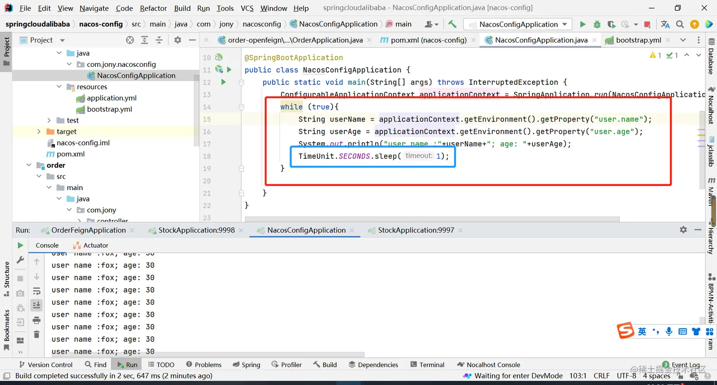
Task: Switch to the bootstrap.yml editor tab
Action: [638, 40]
